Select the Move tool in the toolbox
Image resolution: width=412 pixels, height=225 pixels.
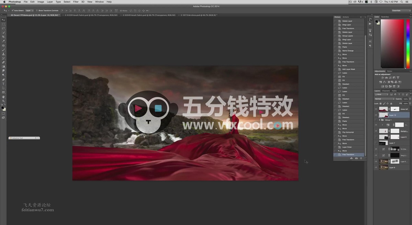(x=3, y=20)
